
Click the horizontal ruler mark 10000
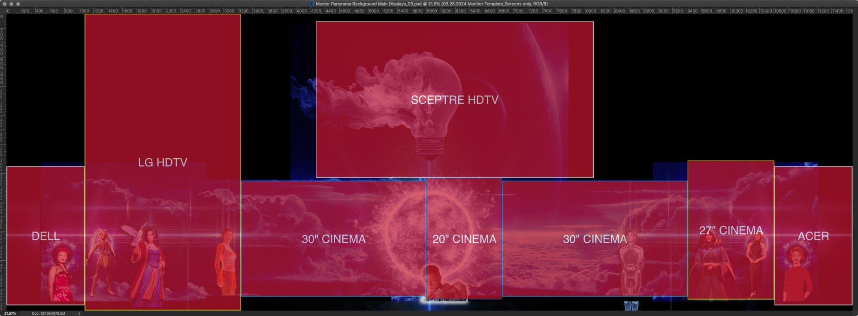(737, 11)
